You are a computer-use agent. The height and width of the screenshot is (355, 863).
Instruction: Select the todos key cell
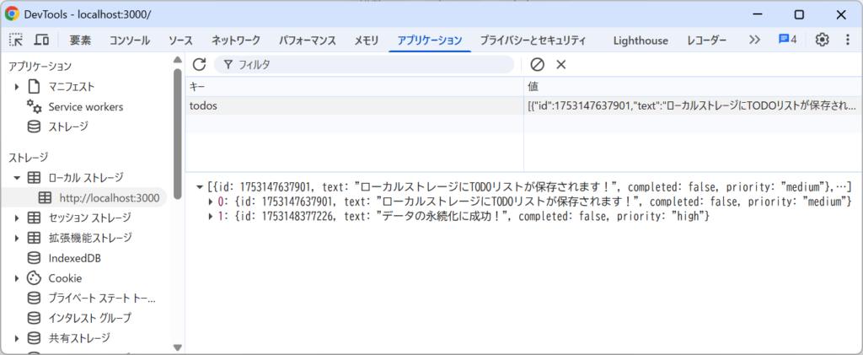[x=355, y=105]
